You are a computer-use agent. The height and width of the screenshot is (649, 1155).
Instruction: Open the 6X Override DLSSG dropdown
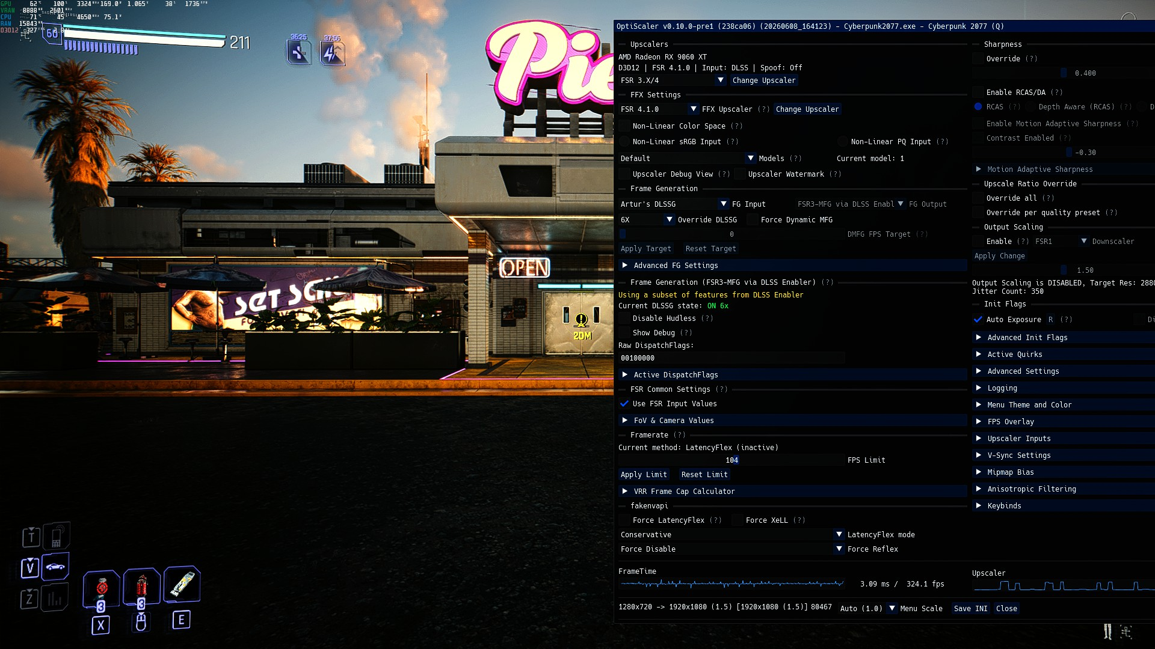[647, 220]
